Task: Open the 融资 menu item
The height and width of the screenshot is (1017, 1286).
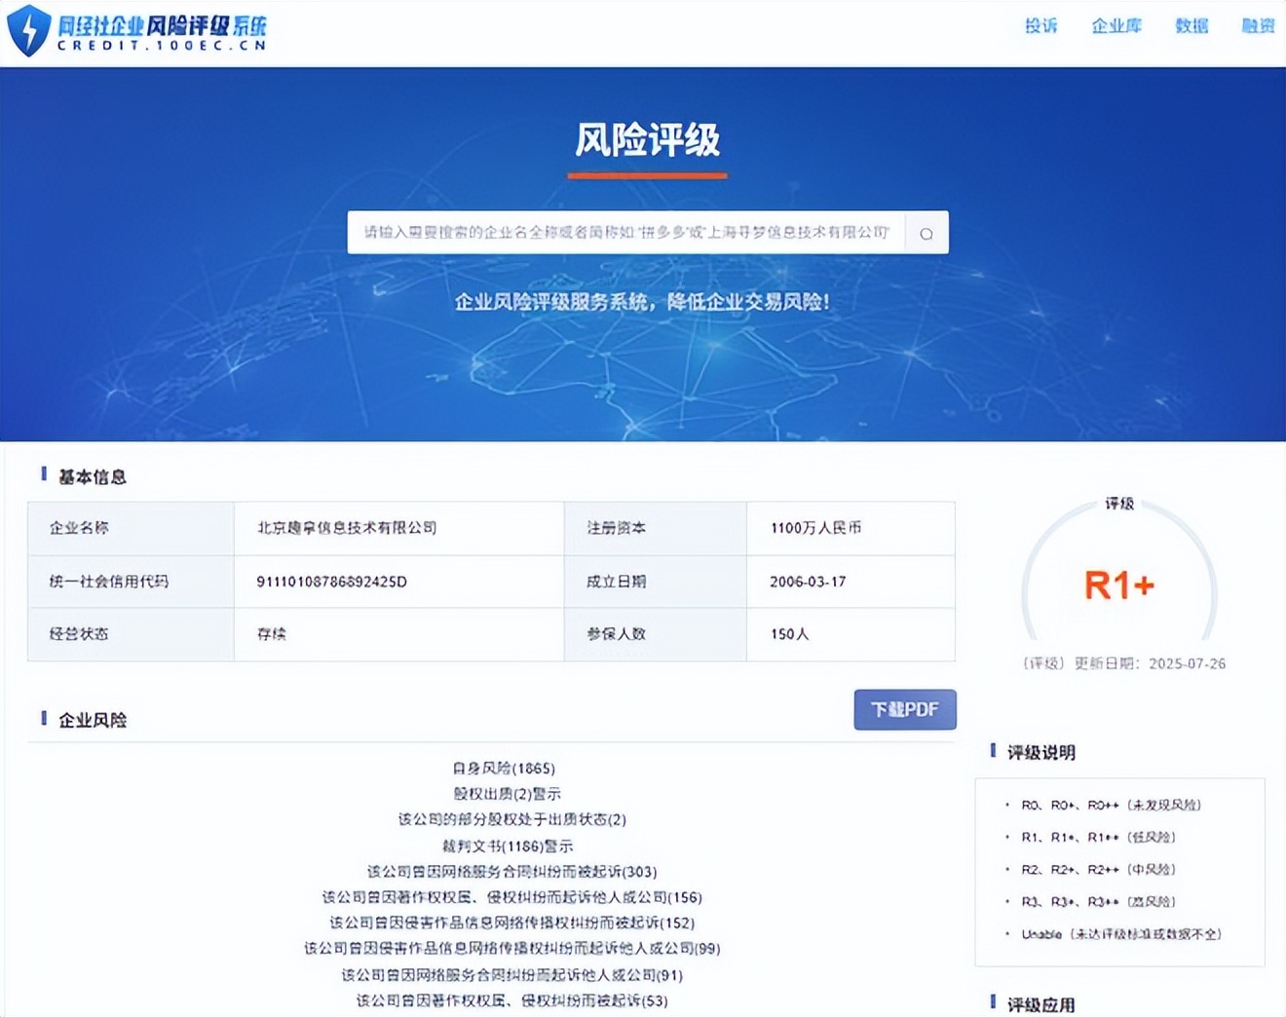Action: tap(1258, 26)
